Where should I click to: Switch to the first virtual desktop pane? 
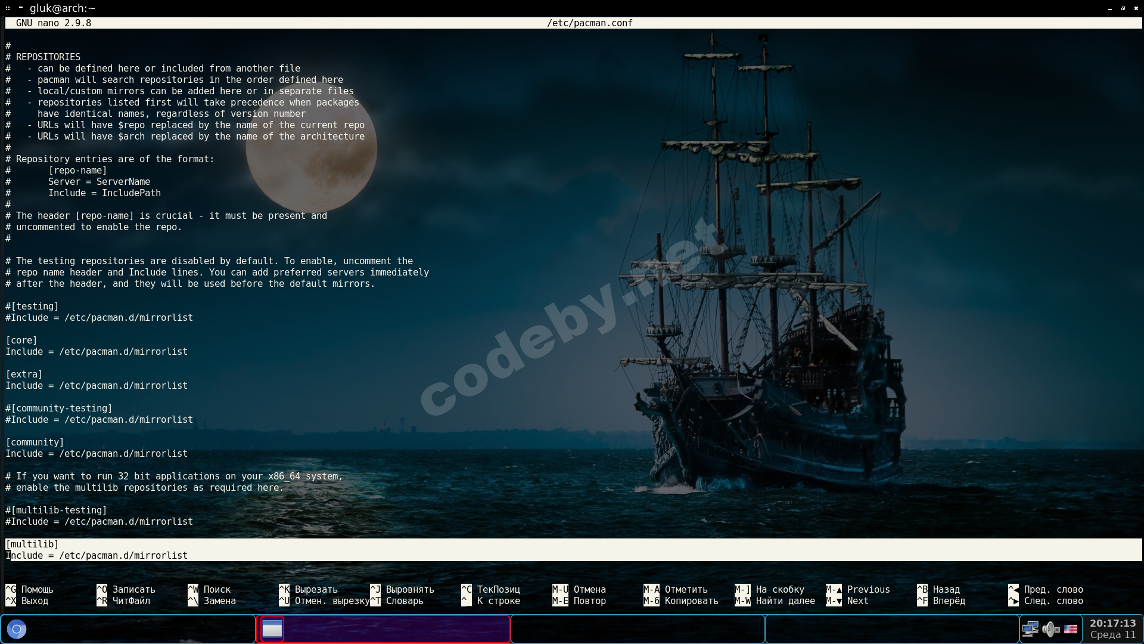[128, 629]
